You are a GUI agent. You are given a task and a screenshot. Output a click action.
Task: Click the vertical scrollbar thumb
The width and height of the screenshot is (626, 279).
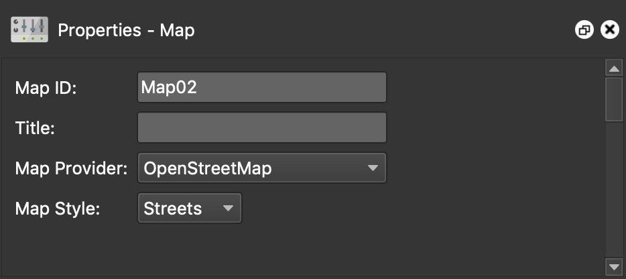pos(614,99)
